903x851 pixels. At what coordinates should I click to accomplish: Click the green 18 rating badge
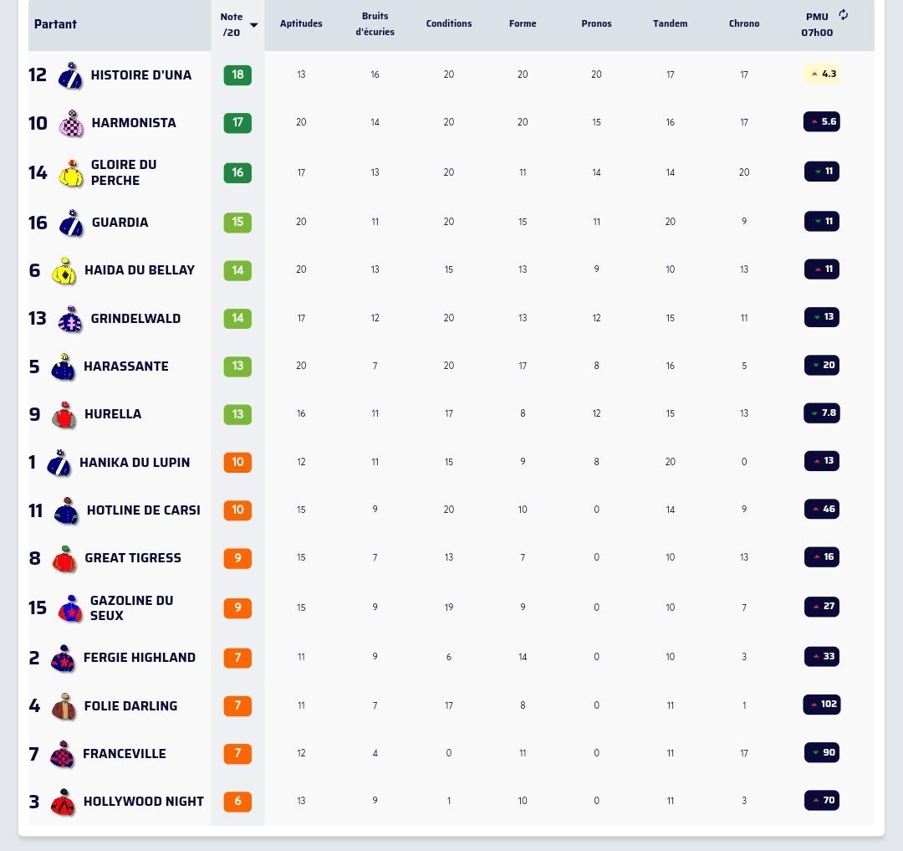click(237, 75)
